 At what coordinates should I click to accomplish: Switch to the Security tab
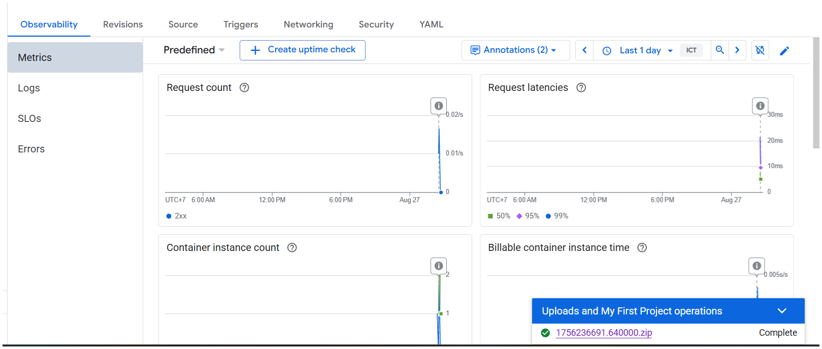[376, 24]
